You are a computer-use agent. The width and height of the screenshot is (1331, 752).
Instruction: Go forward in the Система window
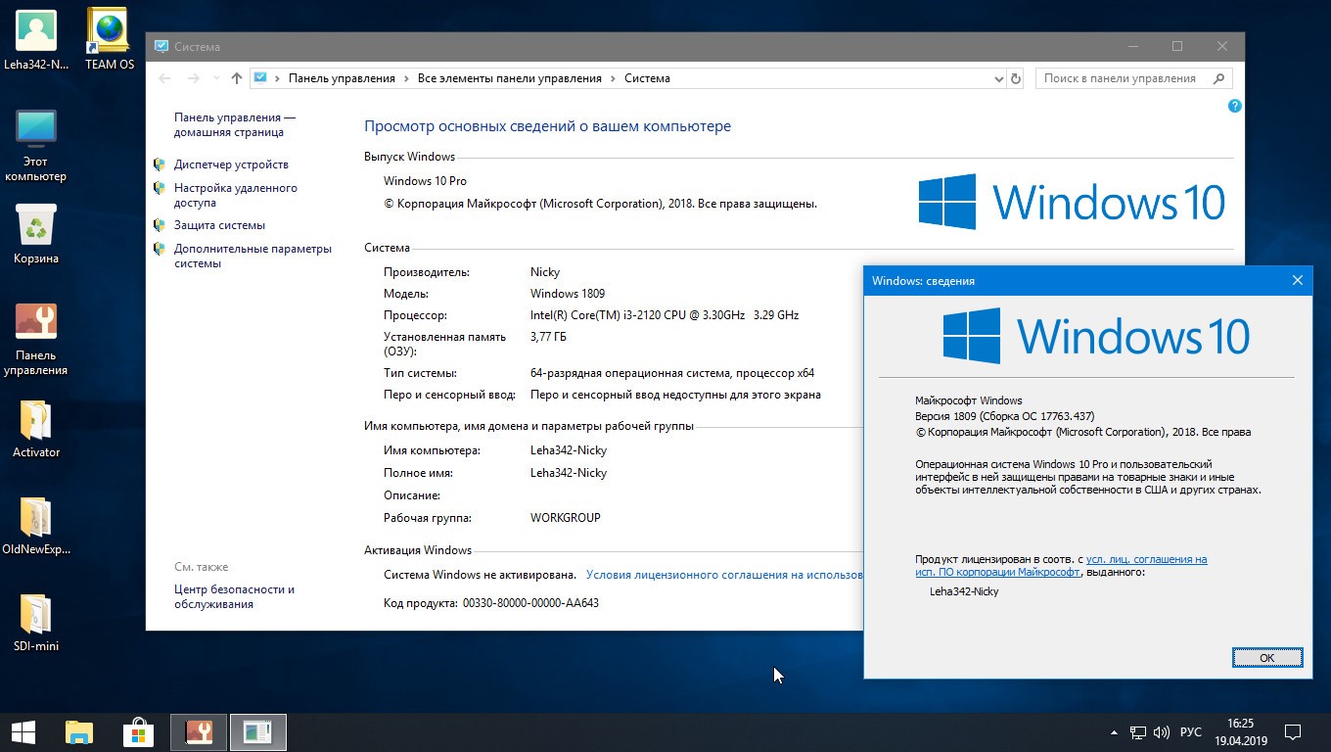pos(194,78)
